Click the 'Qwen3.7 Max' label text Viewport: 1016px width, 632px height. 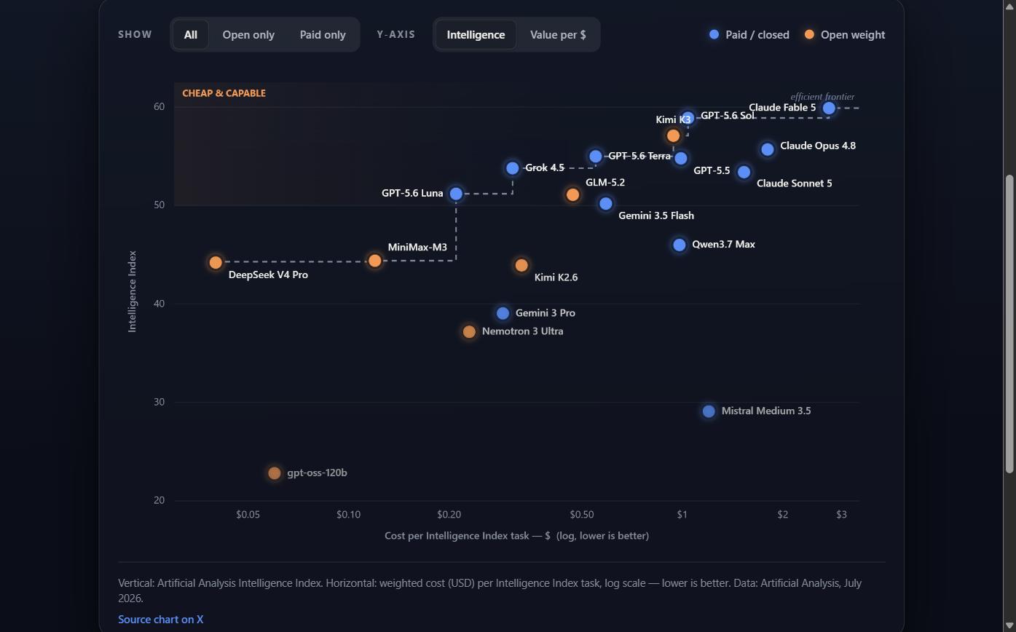[723, 244]
